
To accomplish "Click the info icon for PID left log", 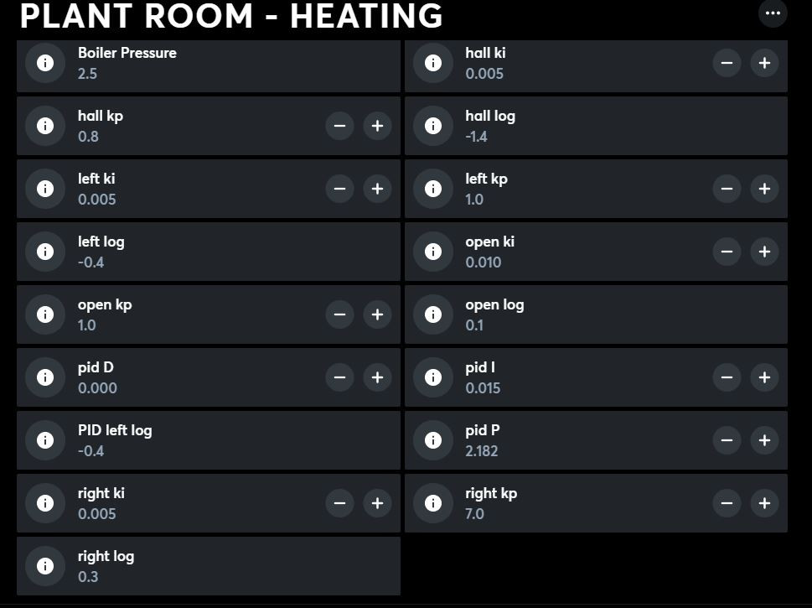I will (45, 440).
